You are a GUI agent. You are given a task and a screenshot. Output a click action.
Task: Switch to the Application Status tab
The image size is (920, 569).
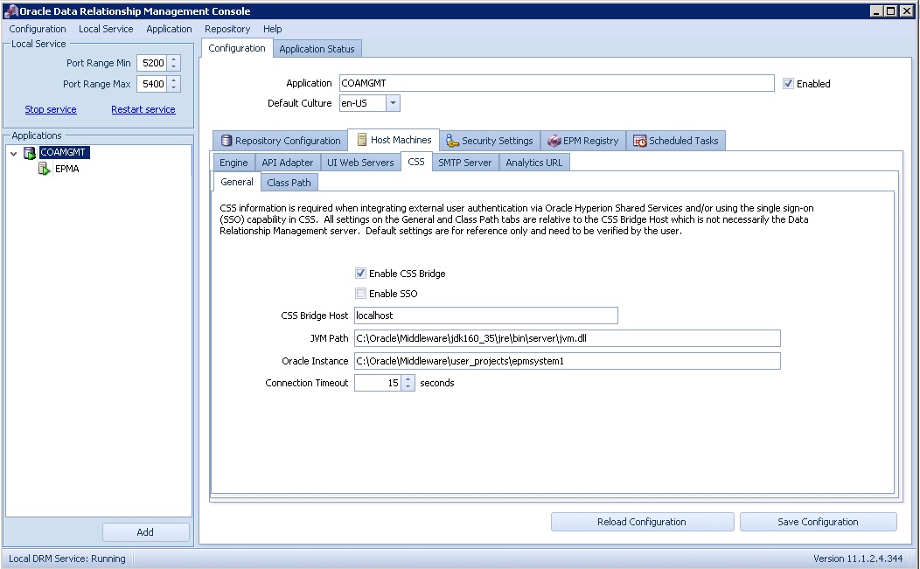(317, 49)
